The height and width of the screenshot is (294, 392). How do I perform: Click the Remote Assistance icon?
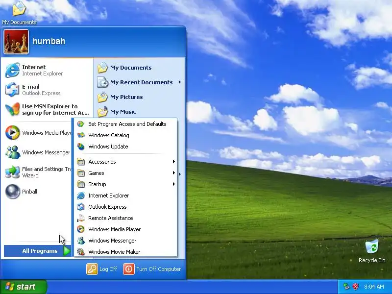81,218
